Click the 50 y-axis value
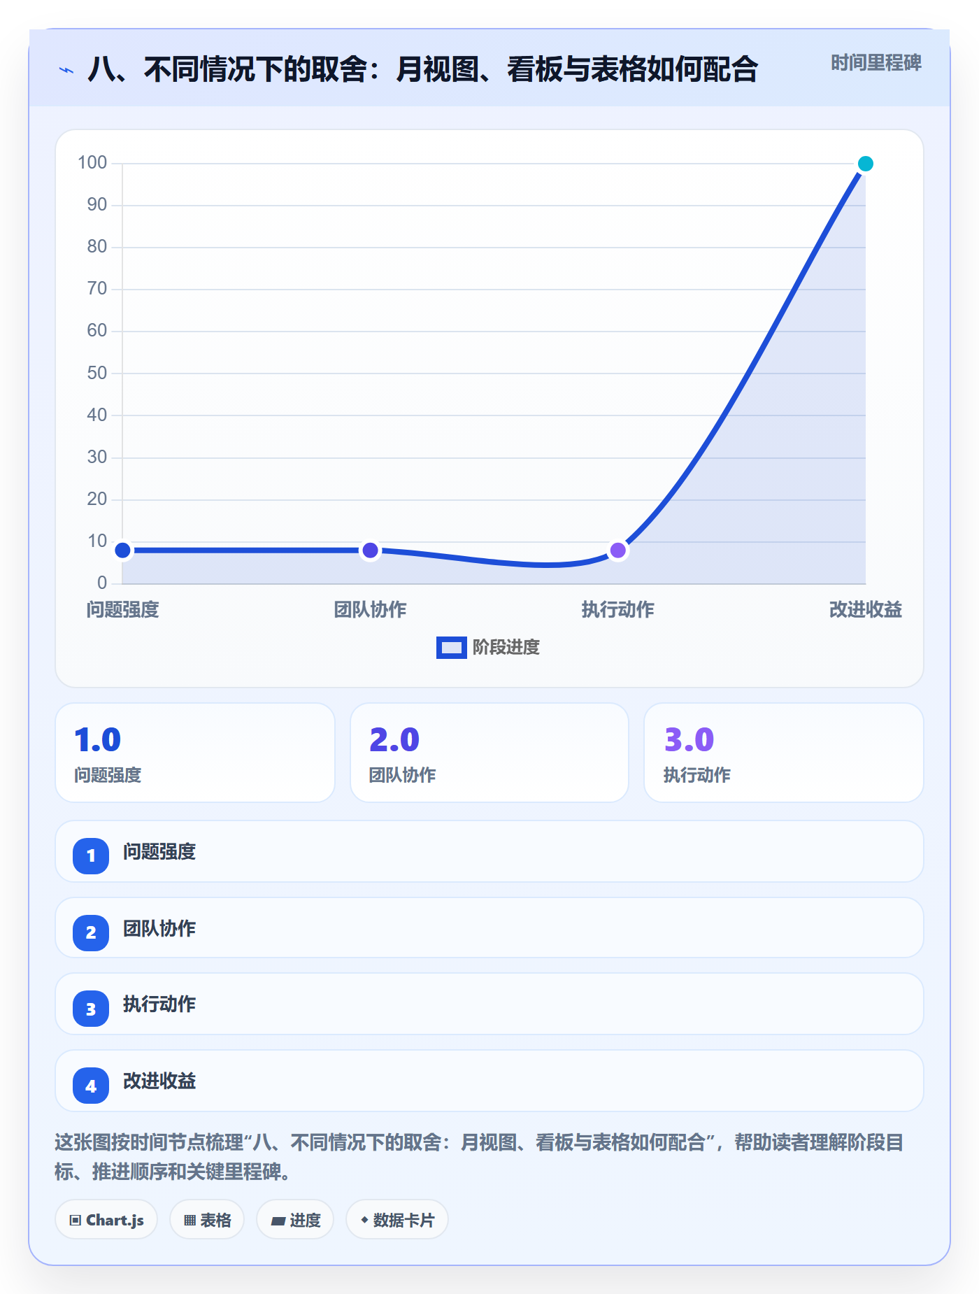The image size is (979, 1294). [97, 373]
